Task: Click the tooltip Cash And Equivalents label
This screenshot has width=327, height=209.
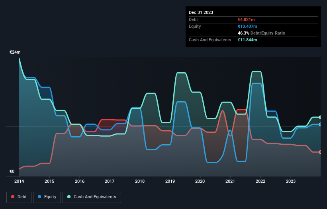Action: tap(210, 40)
